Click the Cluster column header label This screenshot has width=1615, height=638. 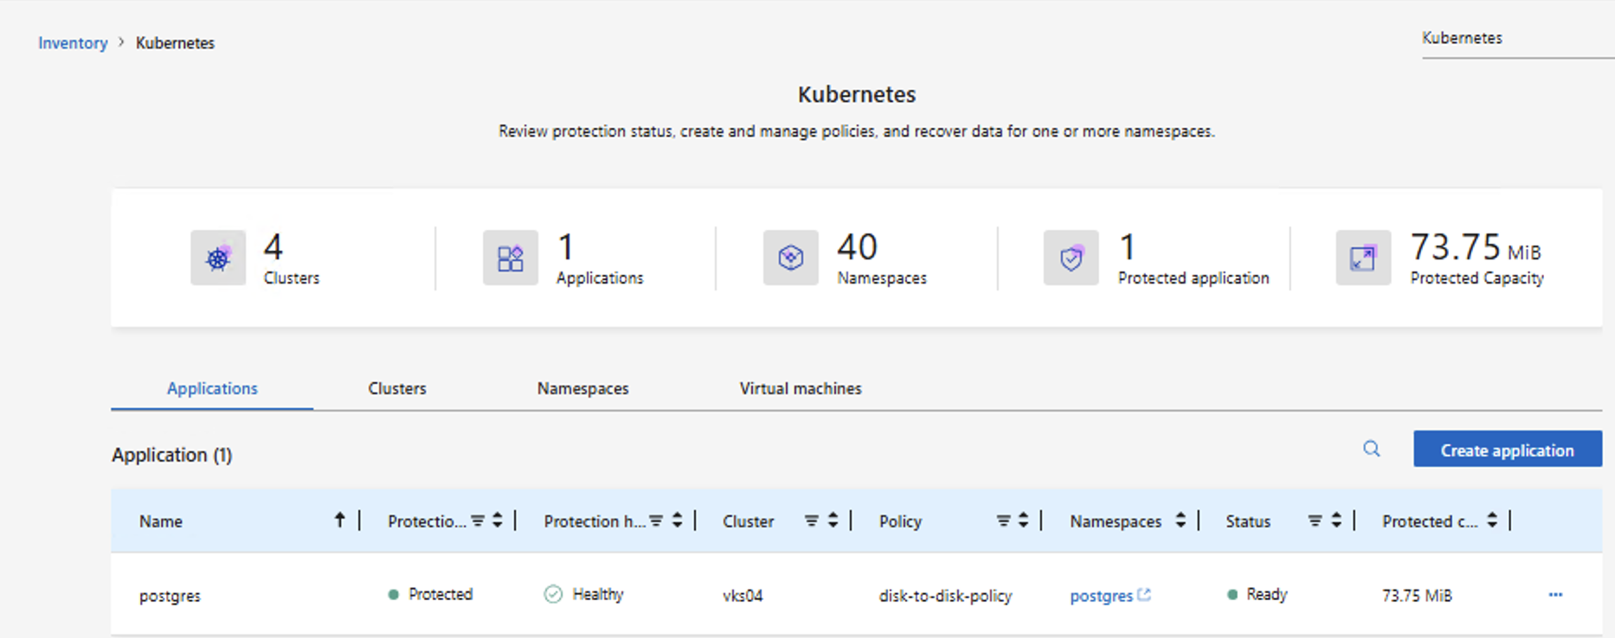(x=749, y=521)
